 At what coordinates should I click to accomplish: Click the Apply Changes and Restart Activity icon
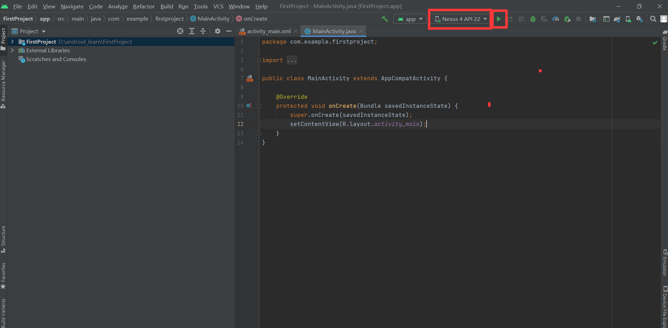510,19
